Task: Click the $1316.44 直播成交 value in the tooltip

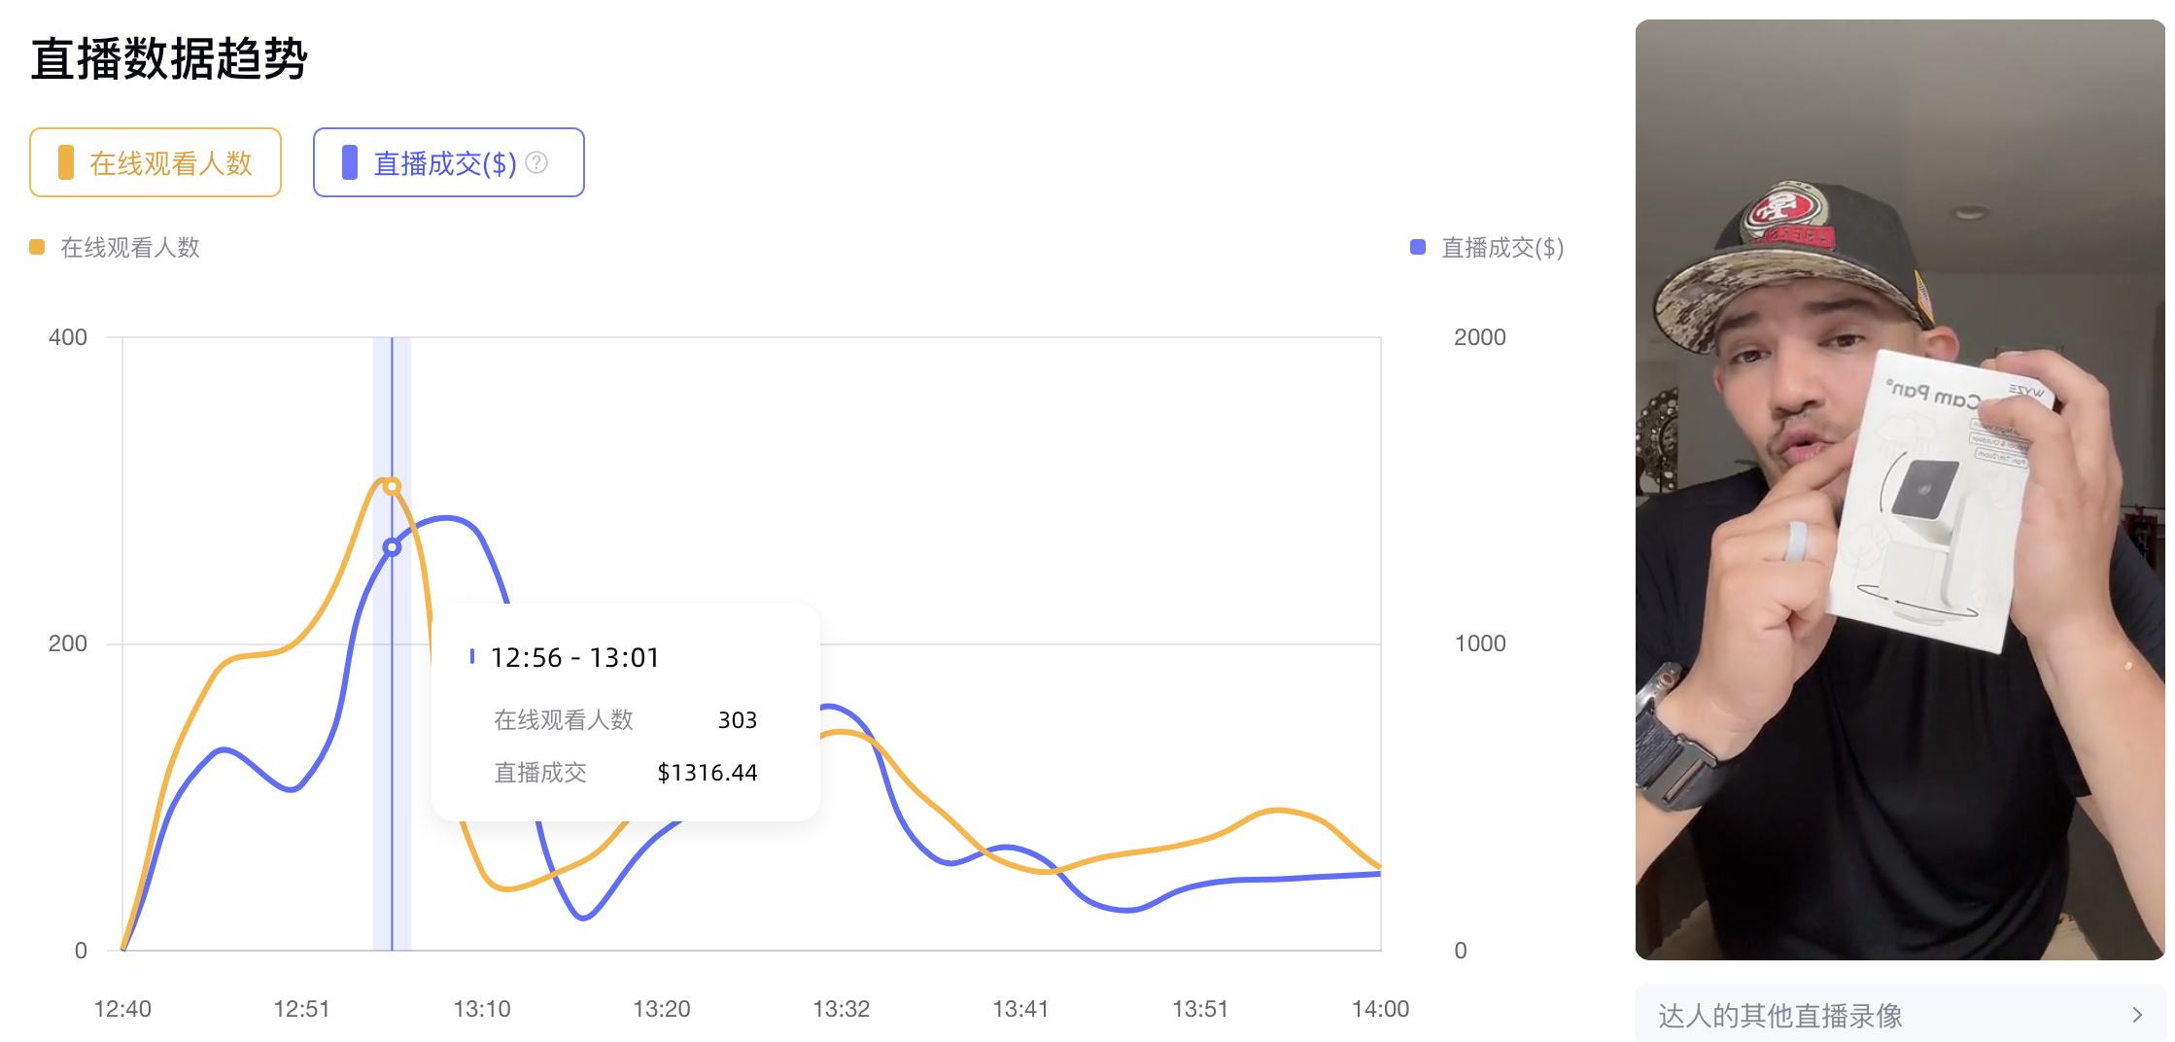Action: [x=707, y=772]
